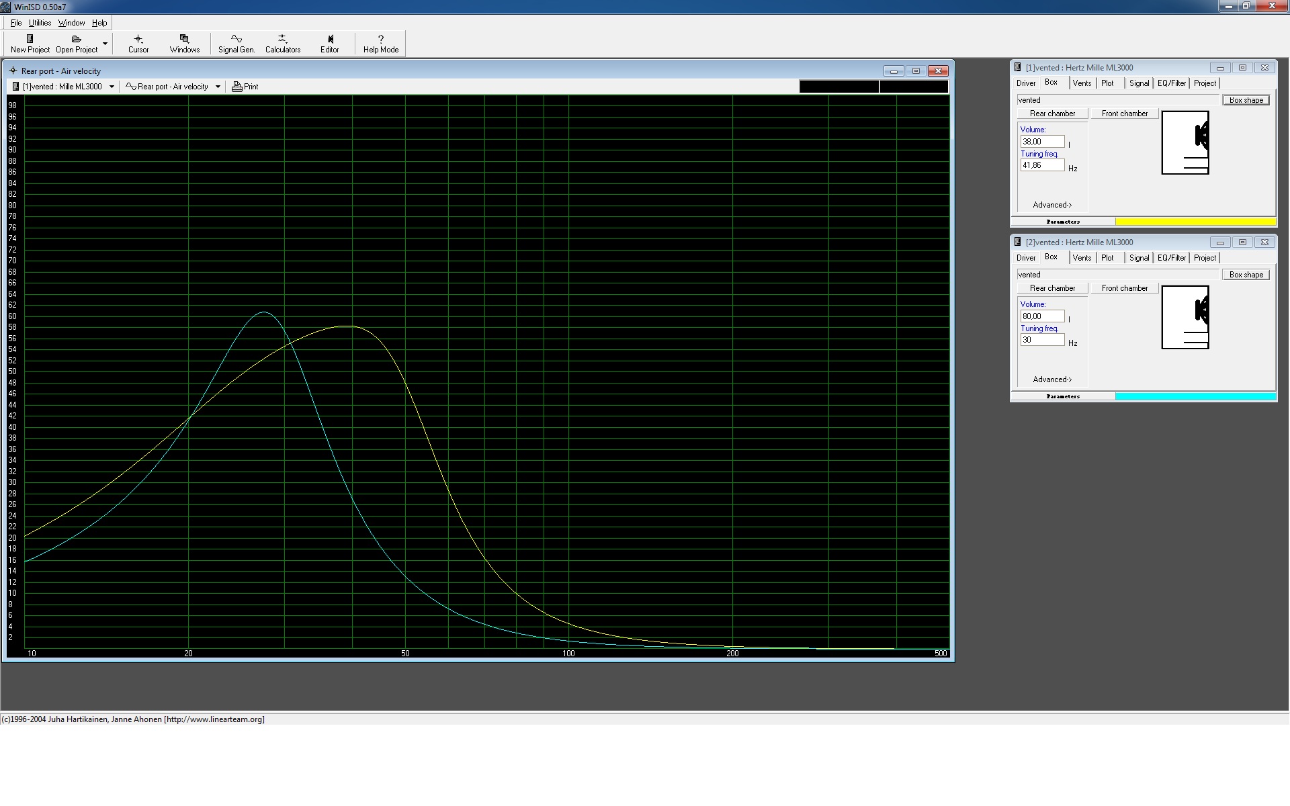Open the Windows toolbar item
The image size is (1290, 806).
click(x=185, y=44)
